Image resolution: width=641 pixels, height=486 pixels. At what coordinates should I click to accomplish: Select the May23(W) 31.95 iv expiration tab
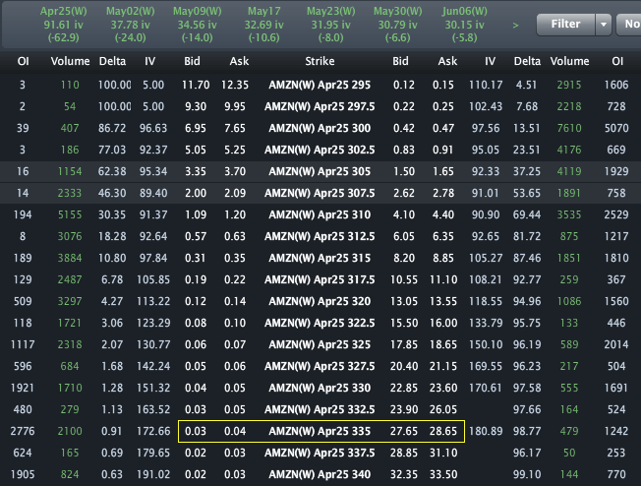(330, 25)
